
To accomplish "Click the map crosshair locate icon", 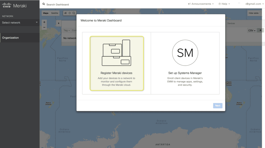I will (x=70, y=13).
